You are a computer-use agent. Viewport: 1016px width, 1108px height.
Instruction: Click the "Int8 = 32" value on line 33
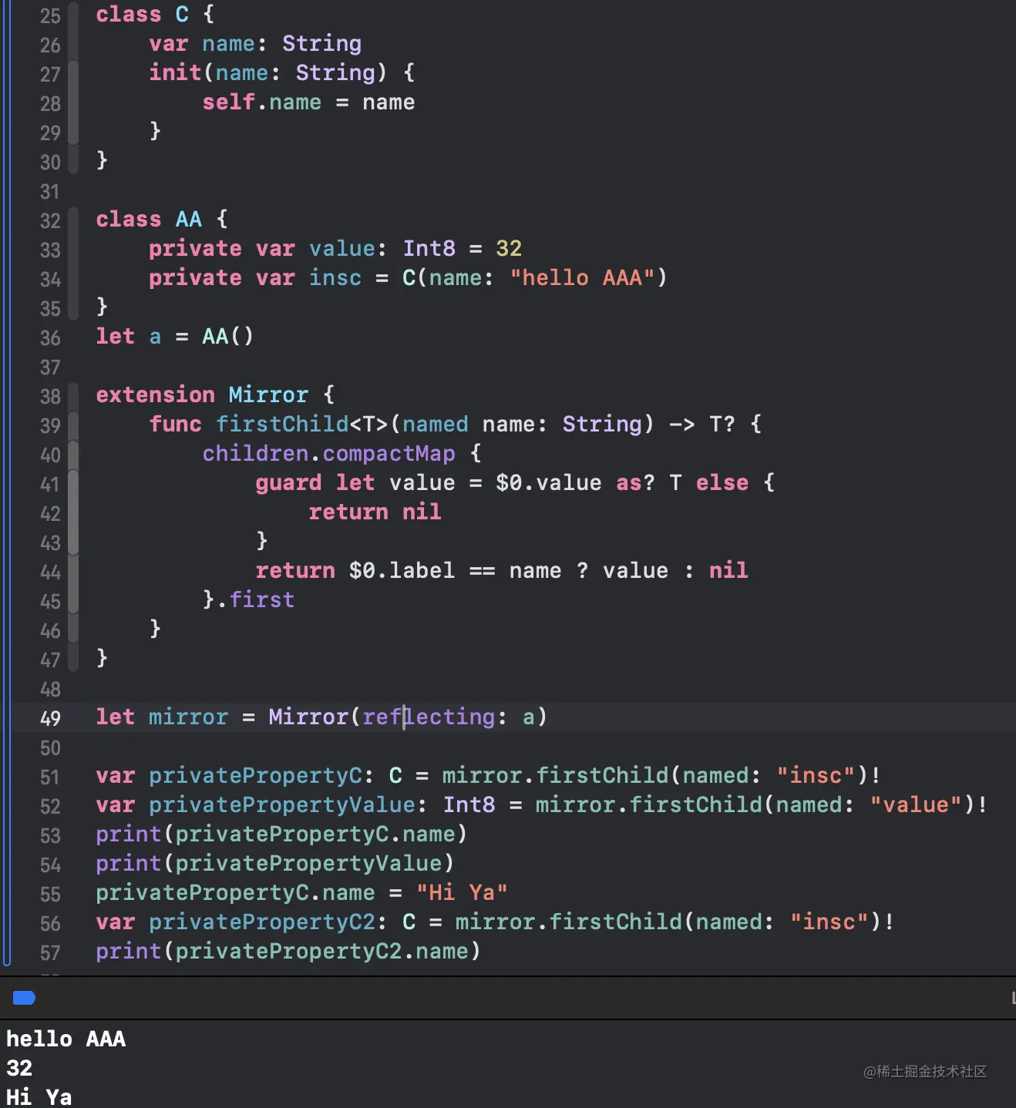point(463,249)
